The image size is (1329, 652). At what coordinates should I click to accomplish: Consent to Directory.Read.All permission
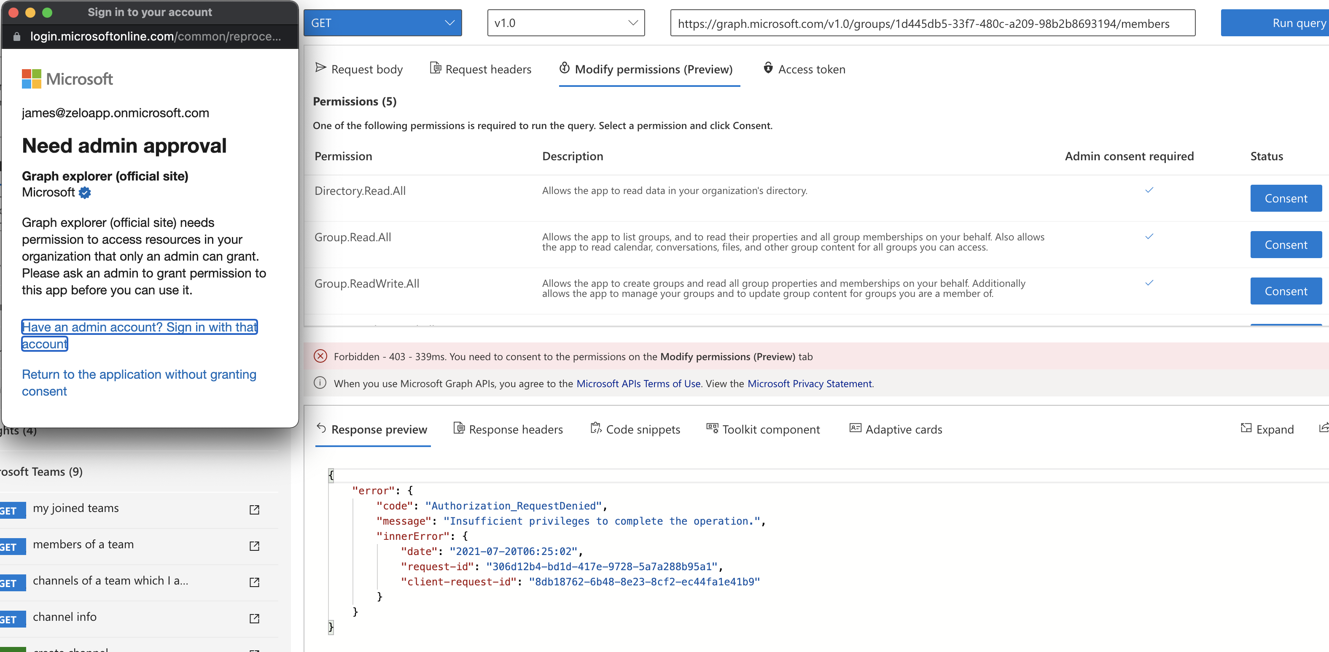coord(1285,198)
